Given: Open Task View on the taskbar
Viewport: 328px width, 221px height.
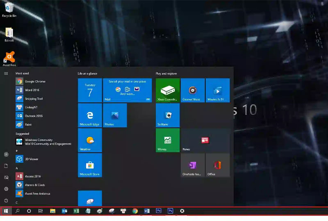Looking at the screenshot, I should coord(41,211).
